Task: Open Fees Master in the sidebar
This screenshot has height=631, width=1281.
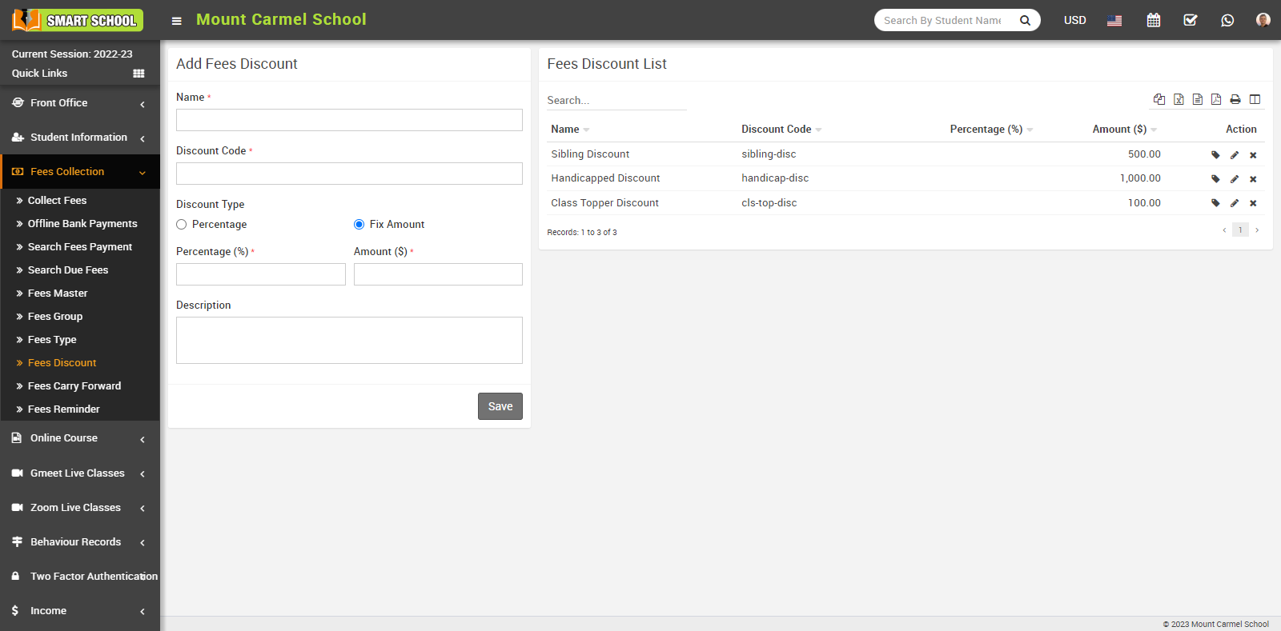Action: [58, 294]
